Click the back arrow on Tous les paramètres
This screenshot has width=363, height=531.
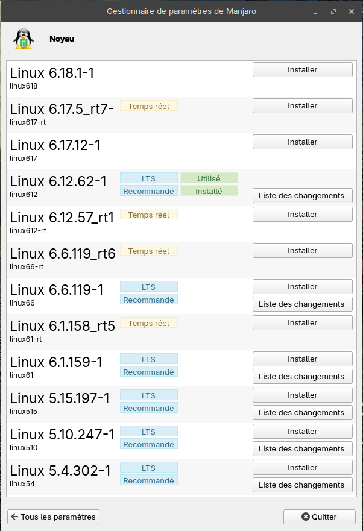(x=14, y=517)
